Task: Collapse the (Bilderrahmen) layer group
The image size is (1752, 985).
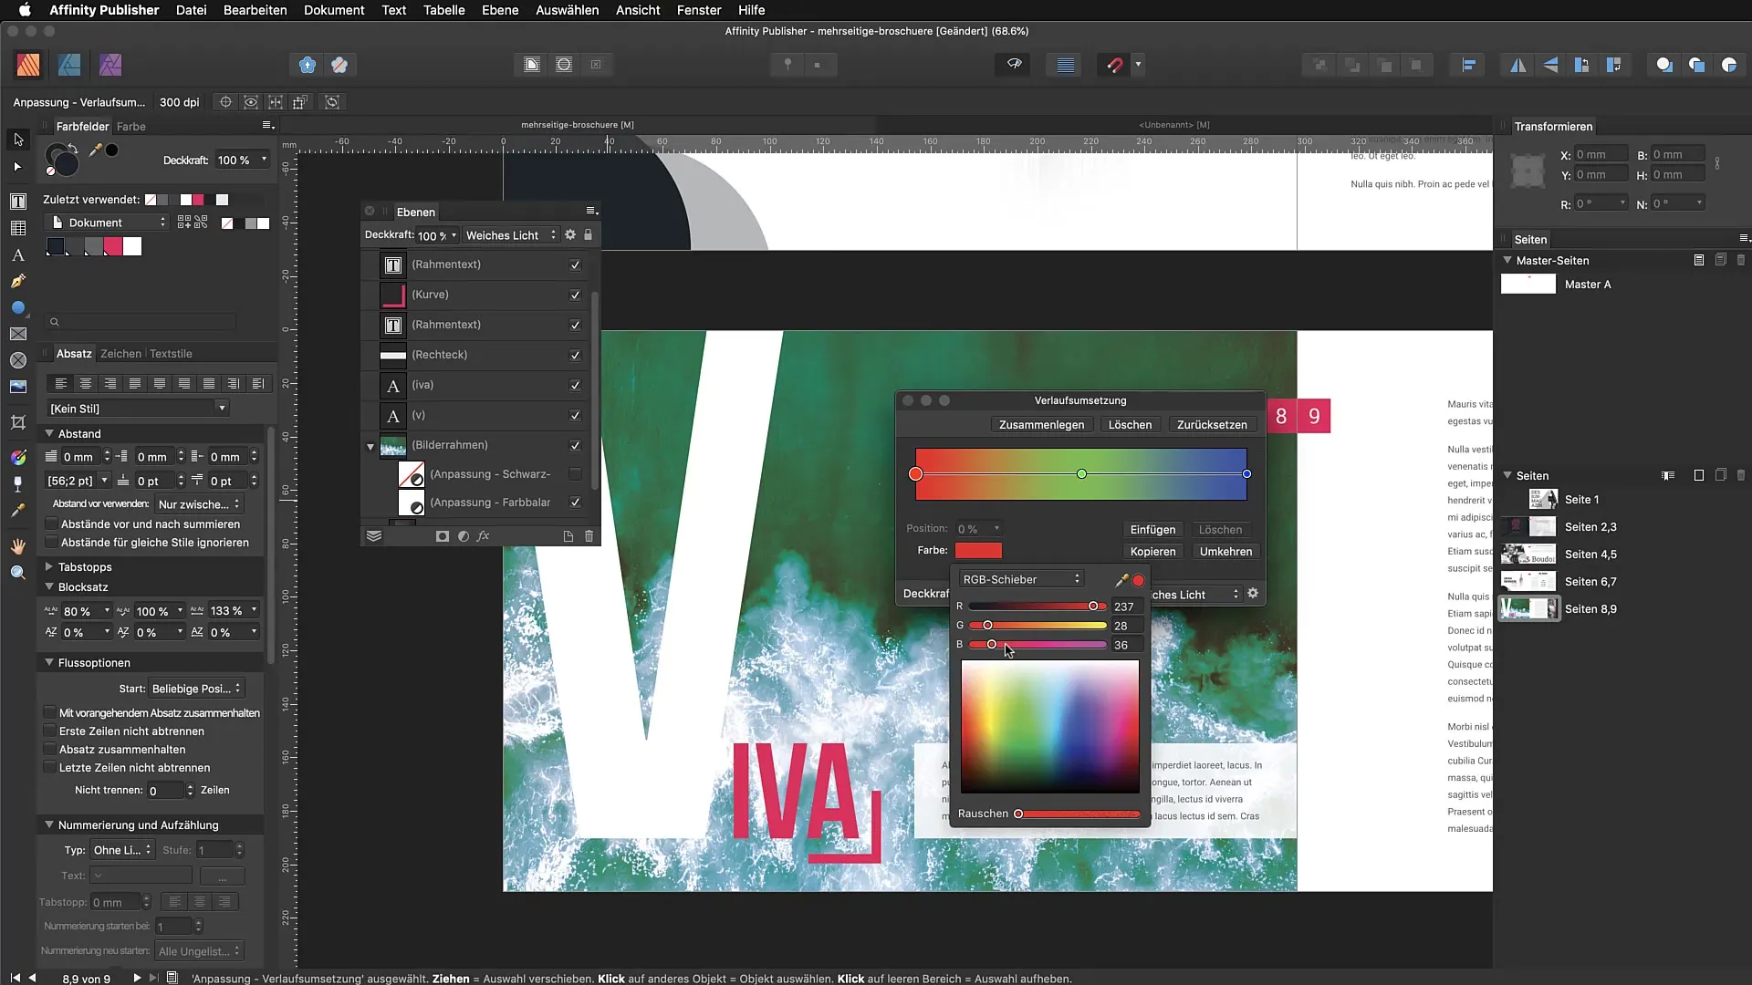Action: pyautogui.click(x=370, y=447)
